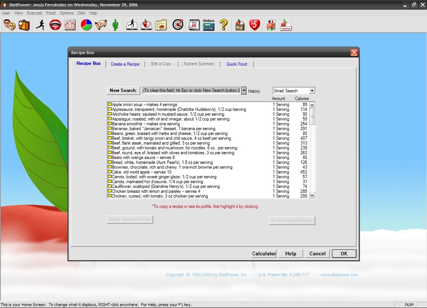Confirm with the OK button

click(344, 254)
